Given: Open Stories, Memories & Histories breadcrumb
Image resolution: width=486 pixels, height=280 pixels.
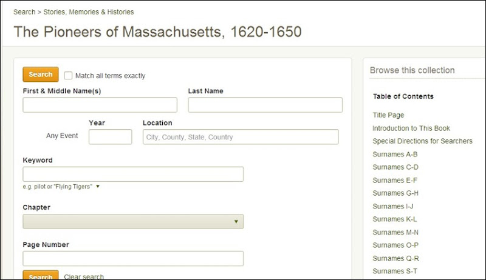Looking at the screenshot, I should (89, 12).
